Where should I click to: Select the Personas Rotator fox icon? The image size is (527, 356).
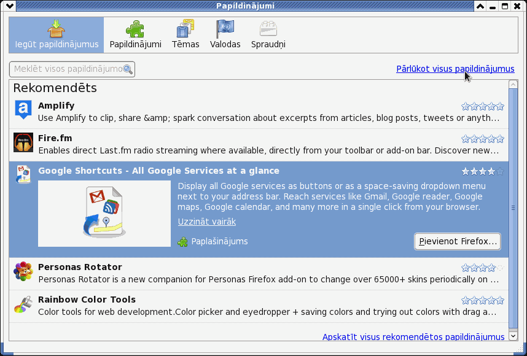pos(23,271)
